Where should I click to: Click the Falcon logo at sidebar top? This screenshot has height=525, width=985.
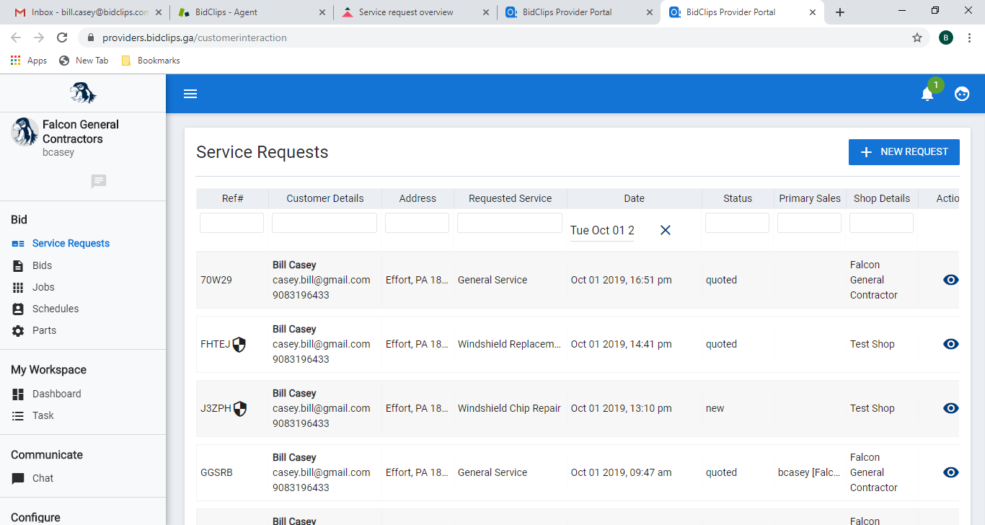click(83, 93)
